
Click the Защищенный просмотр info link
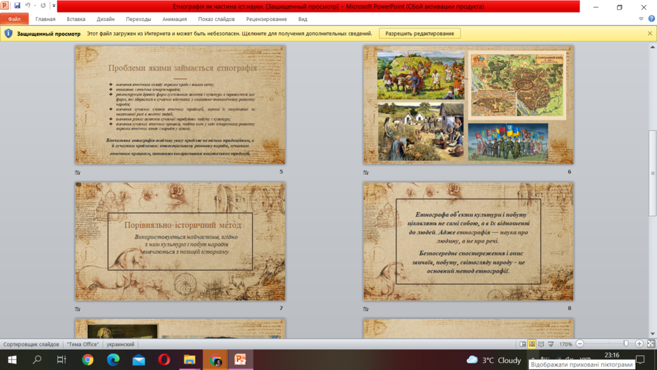(x=49, y=34)
